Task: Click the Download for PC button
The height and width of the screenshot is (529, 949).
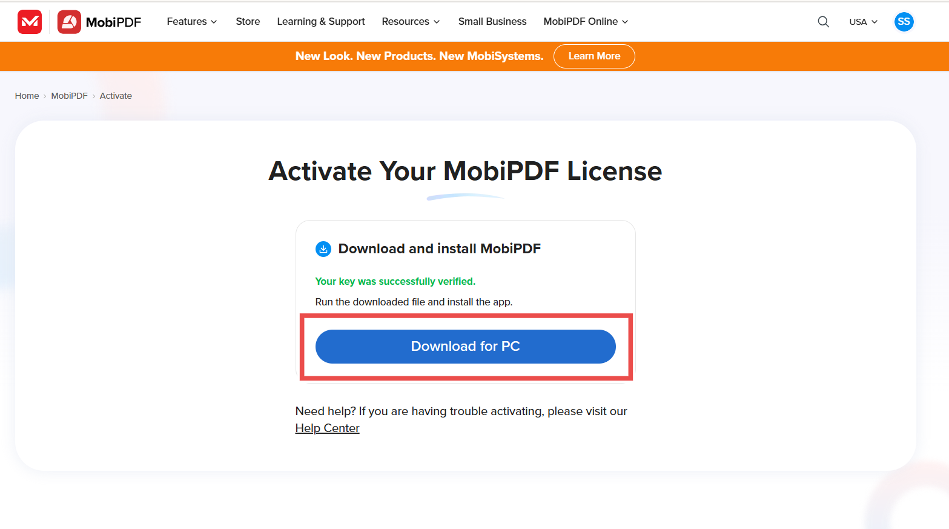Action: [465, 347]
